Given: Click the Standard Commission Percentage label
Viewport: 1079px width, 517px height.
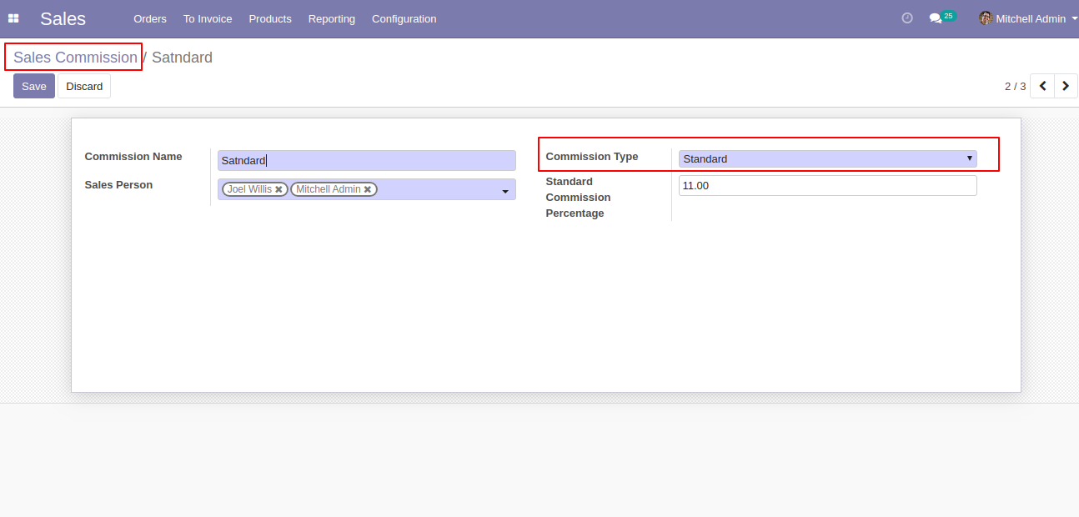Looking at the screenshot, I should click(x=579, y=198).
